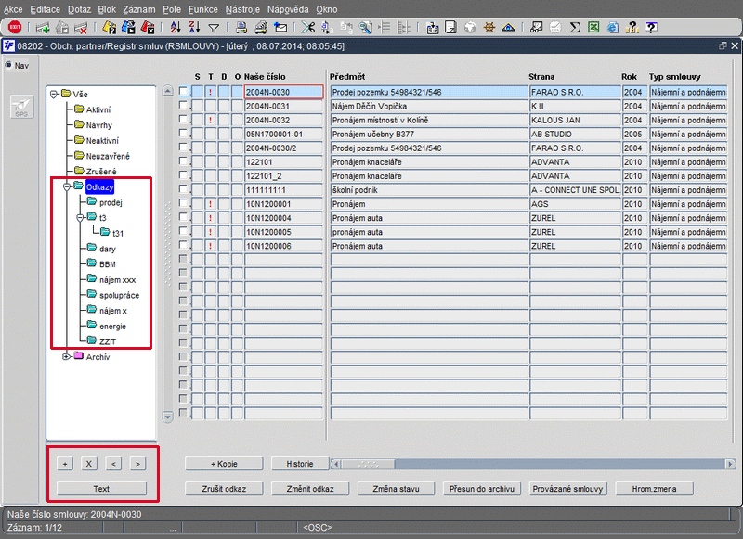Sort ascending with A-Z icon
Viewport: 743px width, 539px height.
(x=176, y=28)
